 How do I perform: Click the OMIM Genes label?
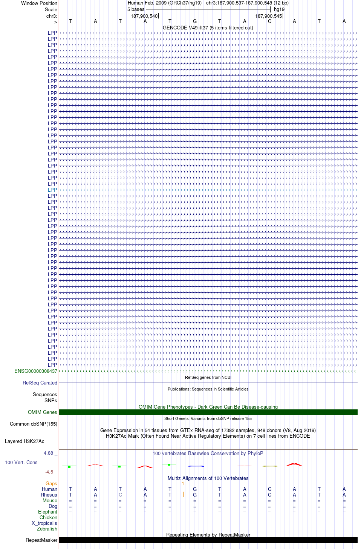(x=43, y=412)
